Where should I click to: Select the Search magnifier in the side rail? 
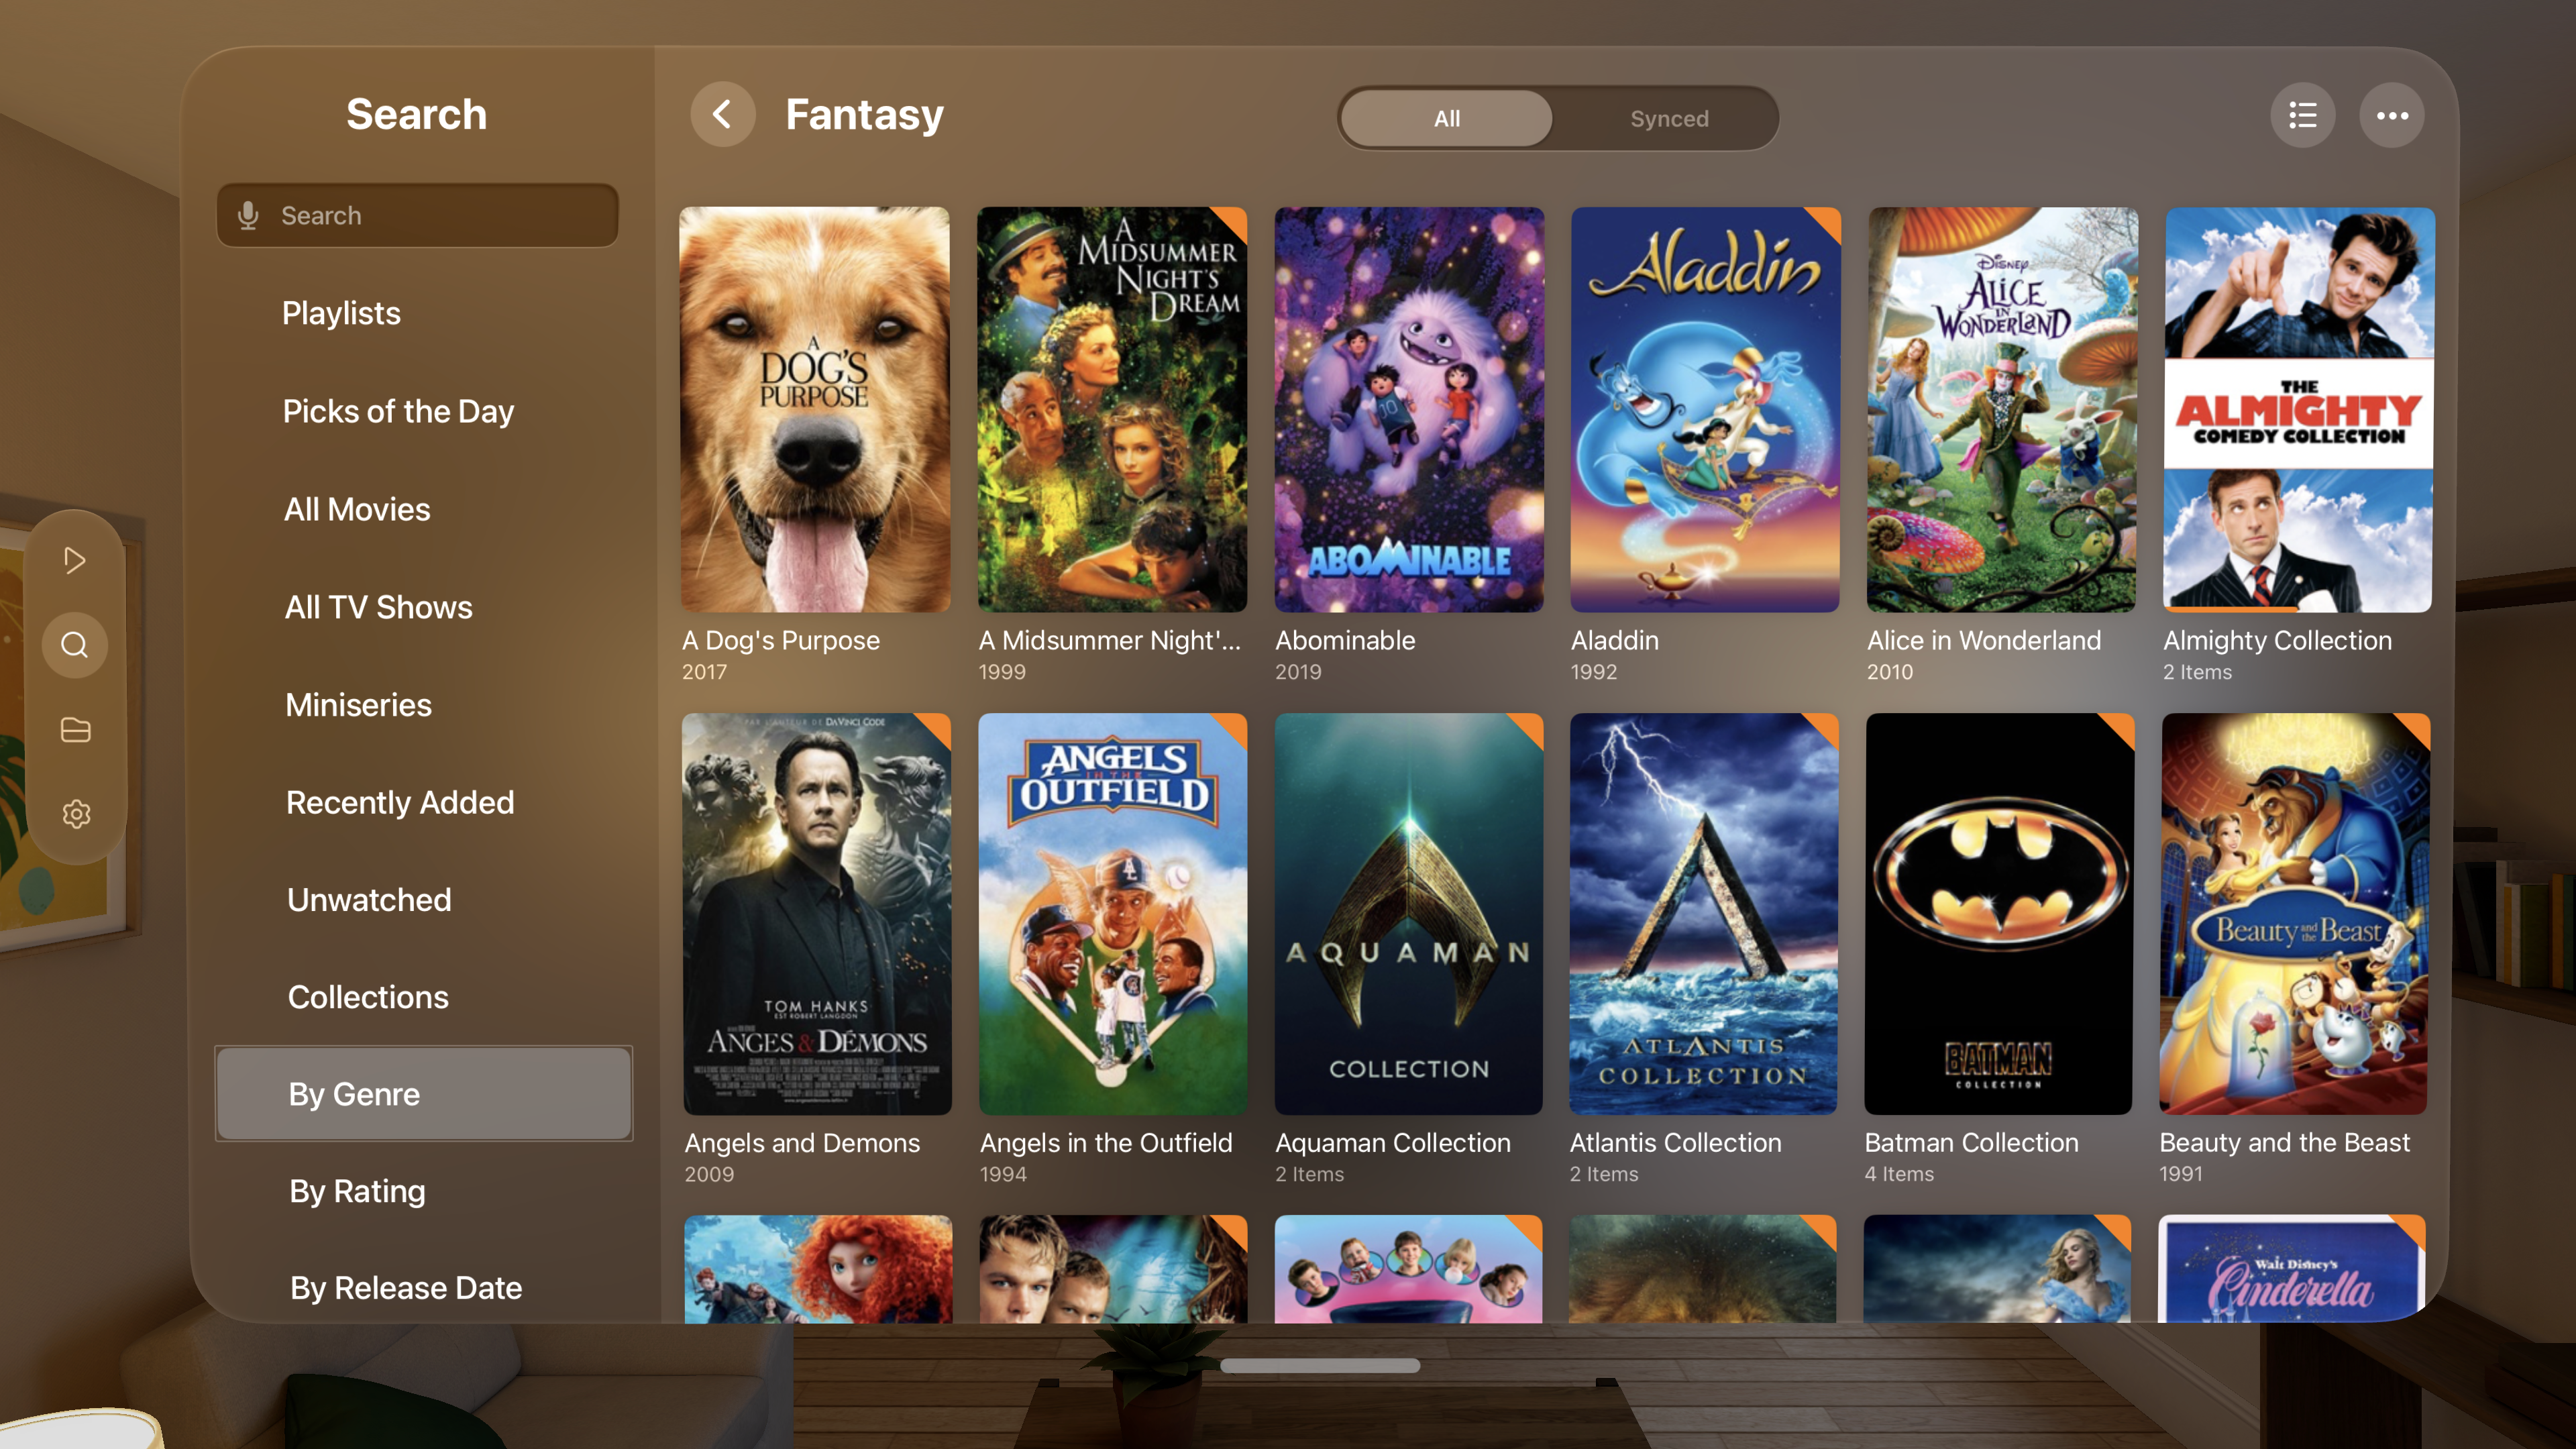pos(75,645)
